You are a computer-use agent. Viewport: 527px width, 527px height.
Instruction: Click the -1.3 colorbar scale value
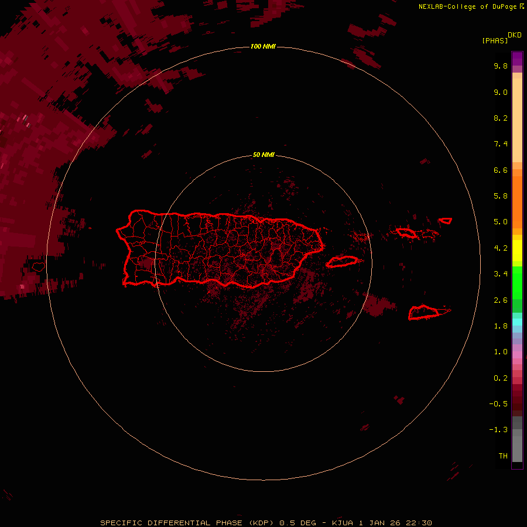(x=498, y=430)
